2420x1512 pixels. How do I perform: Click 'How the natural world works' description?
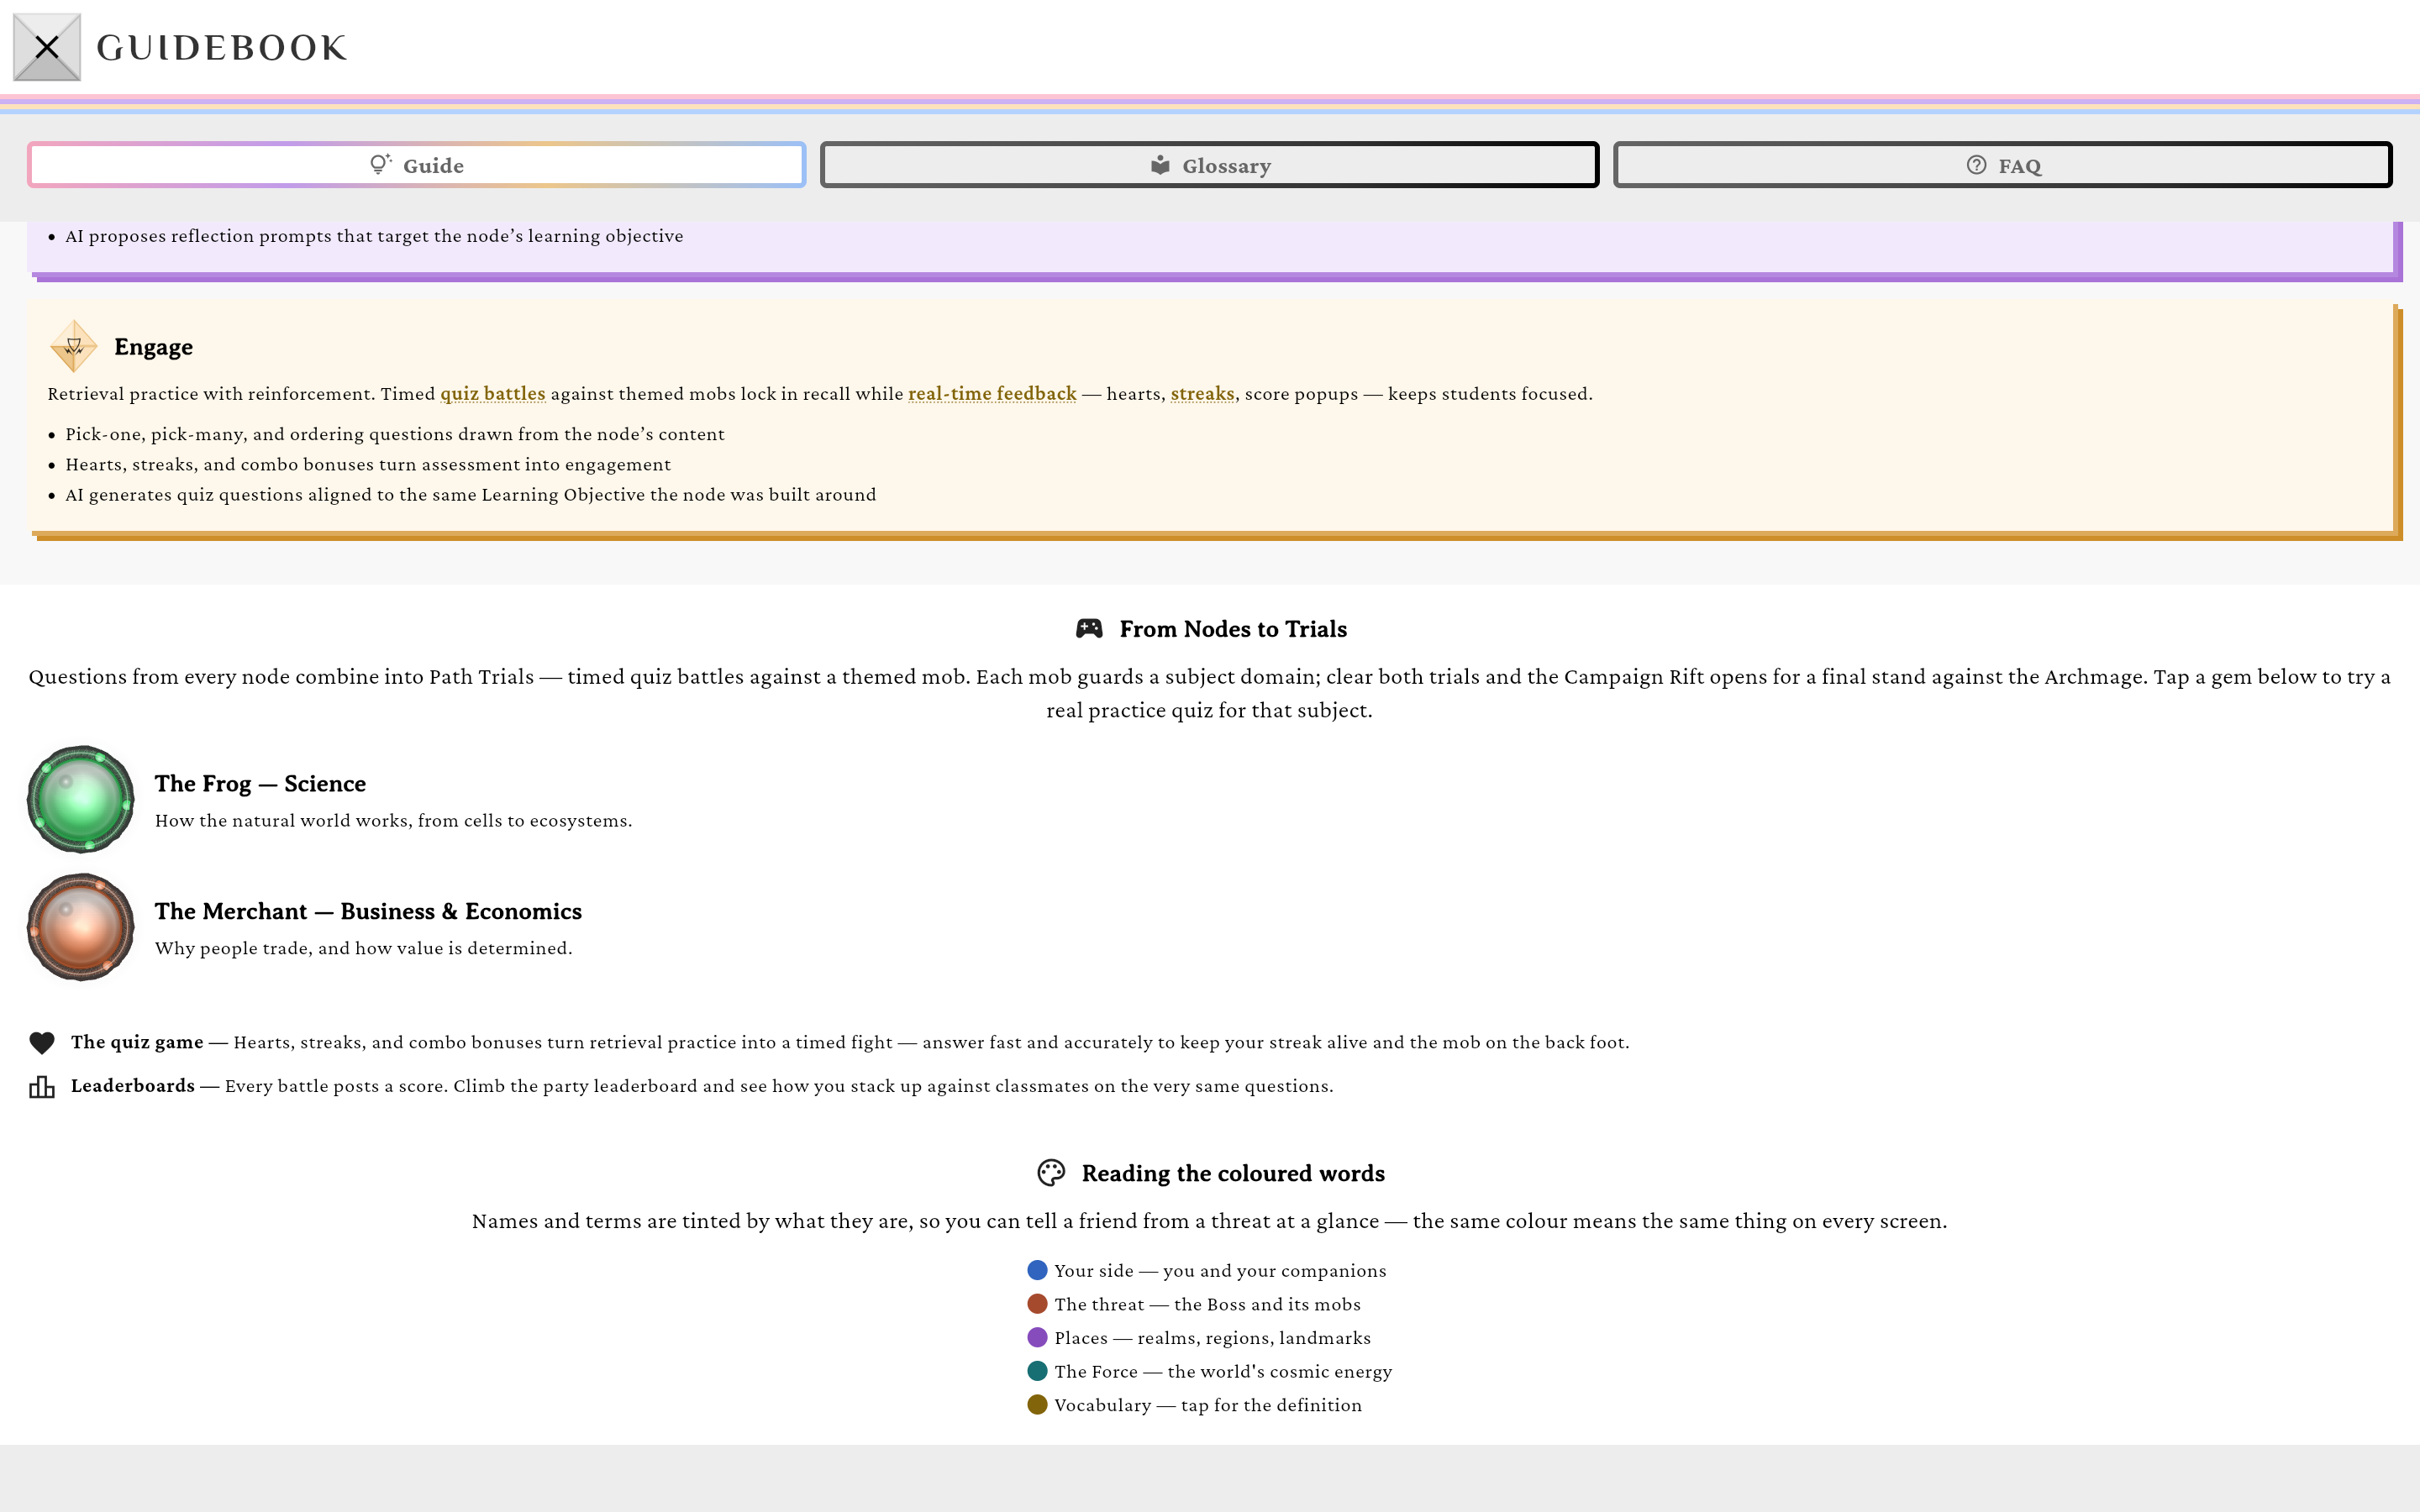(393, 821)
